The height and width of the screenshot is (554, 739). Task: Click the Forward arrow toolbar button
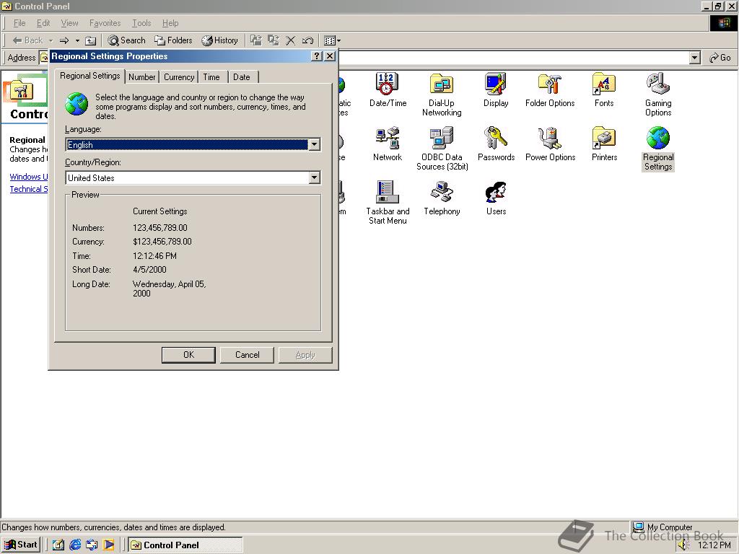click(x=64, y=40)
